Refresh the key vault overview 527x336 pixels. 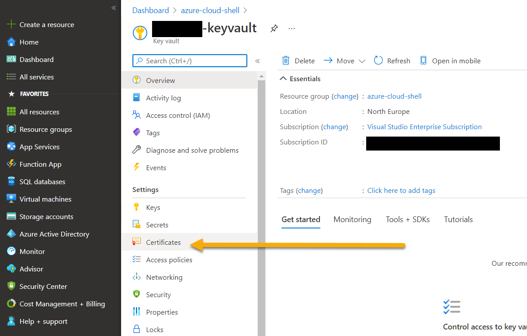[378, 61]
